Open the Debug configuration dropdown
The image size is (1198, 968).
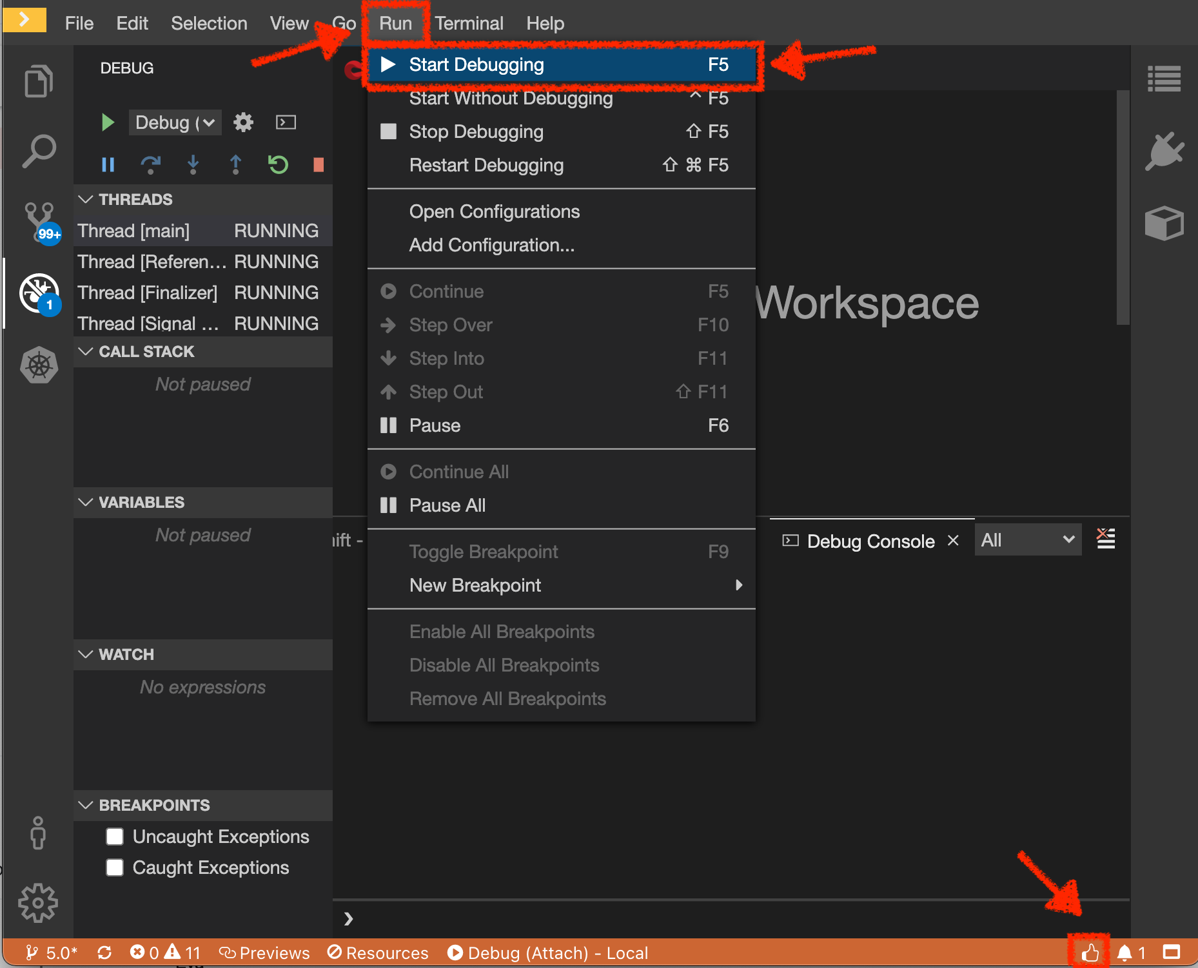coord(175,122)
